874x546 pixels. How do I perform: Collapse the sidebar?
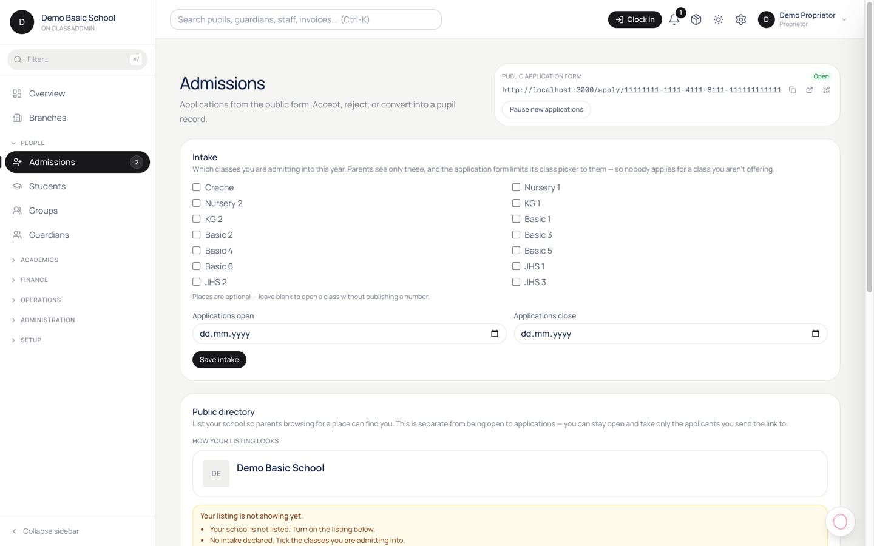(46, 531)
